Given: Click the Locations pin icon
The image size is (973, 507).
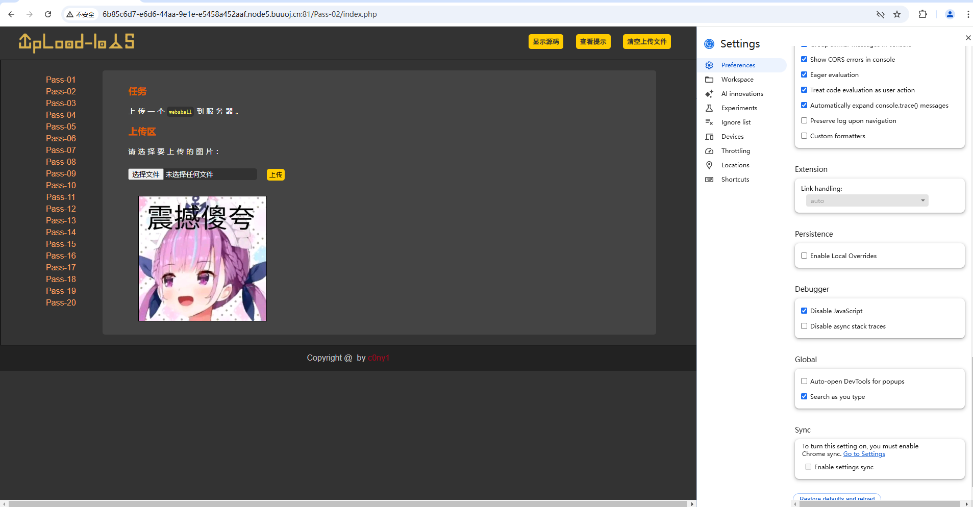Looking at the screenshot, I should (709, 165).
